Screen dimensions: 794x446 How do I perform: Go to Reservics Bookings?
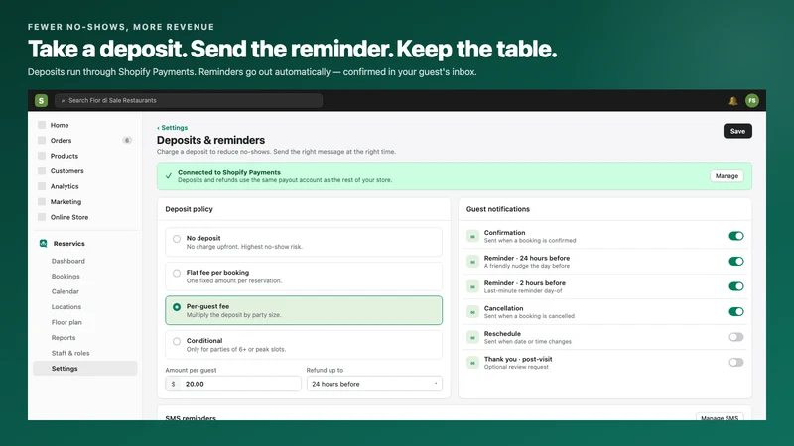pos(66,277)
